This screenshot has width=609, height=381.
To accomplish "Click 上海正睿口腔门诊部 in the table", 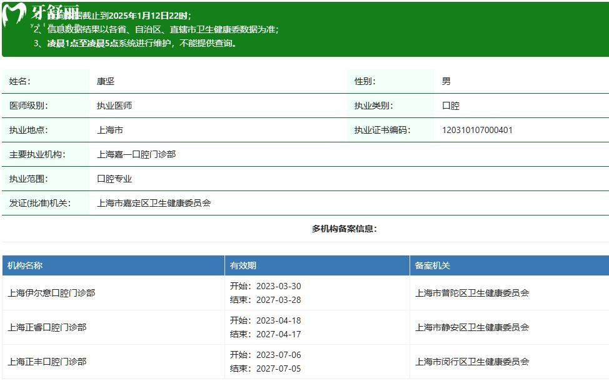I will pyautogui.click(x=48, y=327).
